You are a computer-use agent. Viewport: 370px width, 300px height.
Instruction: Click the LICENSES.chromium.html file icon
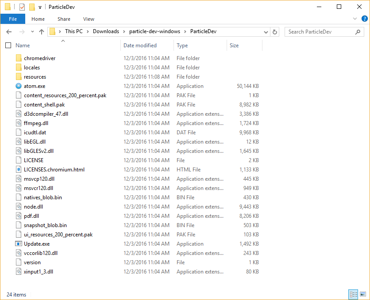tap(19, 170)
